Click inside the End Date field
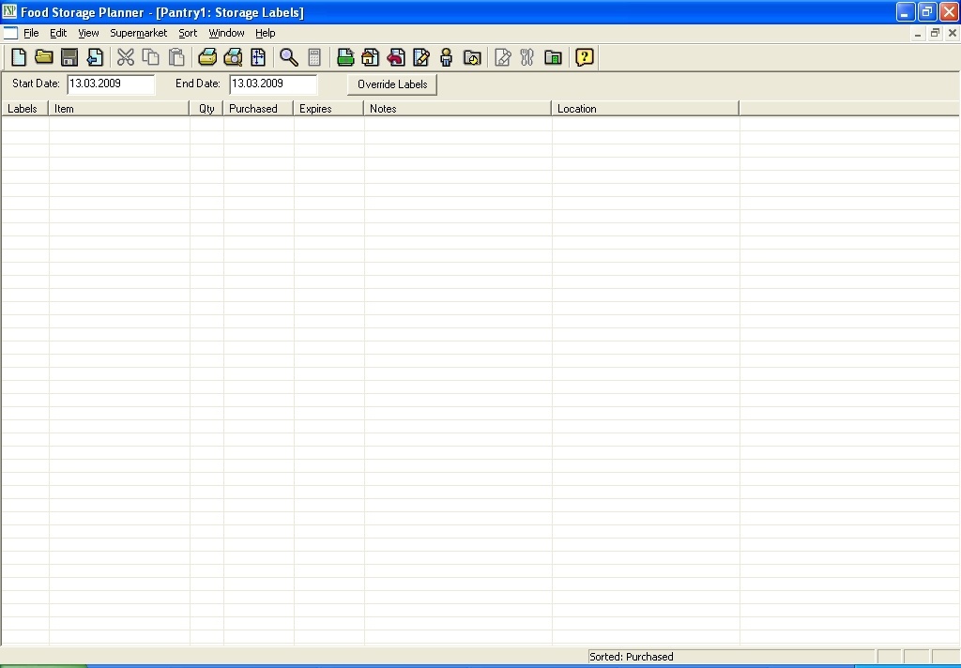Viewport: 961px width, 668px height. 272,84
